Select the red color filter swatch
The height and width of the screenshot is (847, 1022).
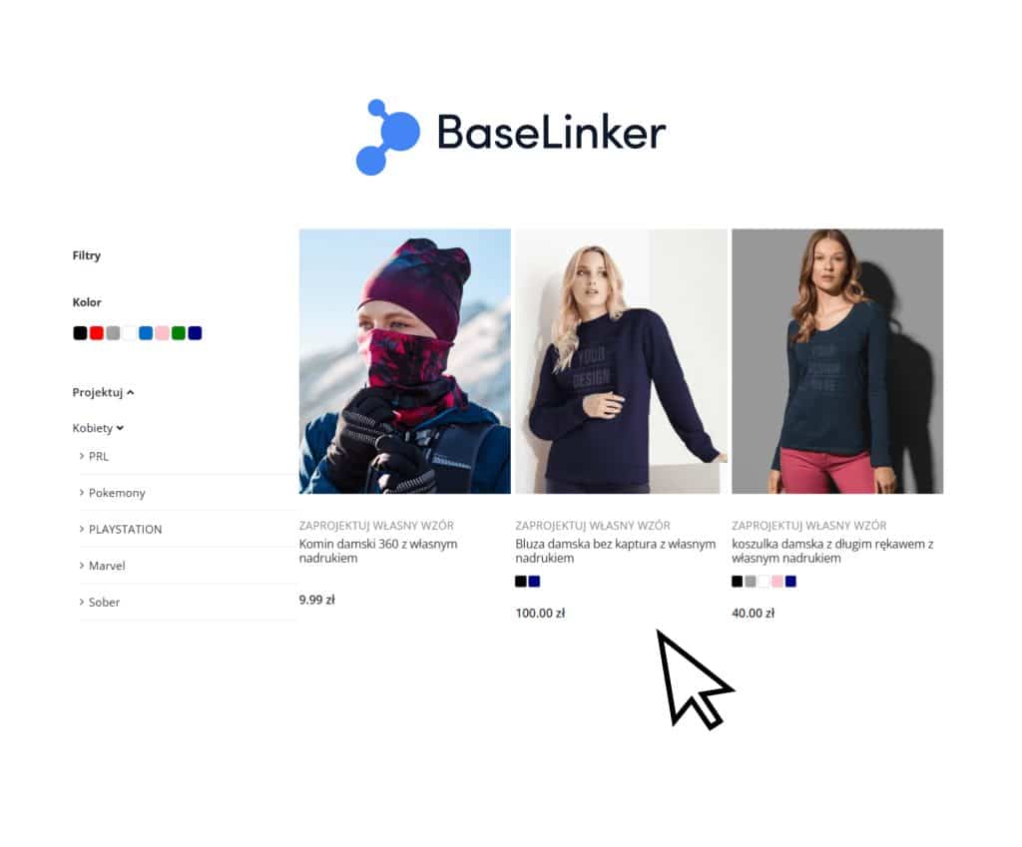(97, 333)
